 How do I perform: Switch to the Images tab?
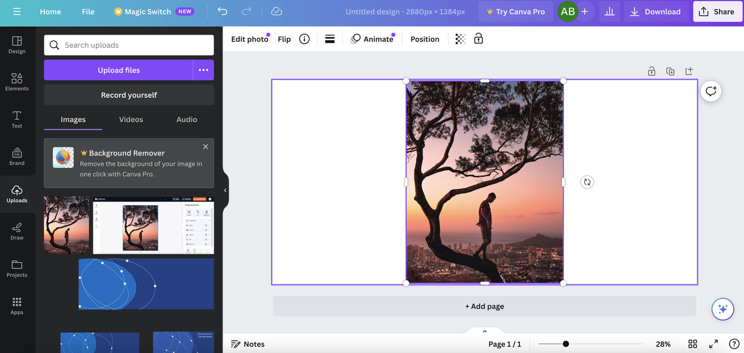pos(73,119)
